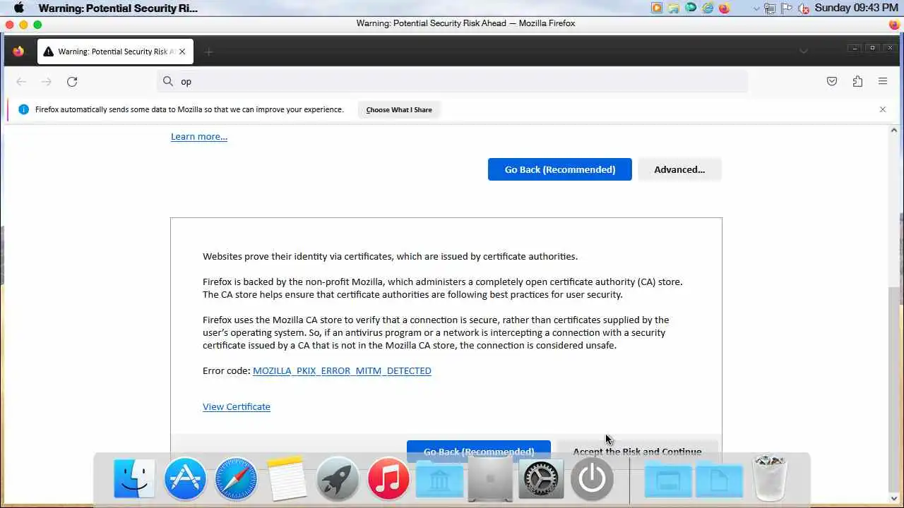Open Music app from the dock
This screenshot has height=508, width=904.
(388, 478)
